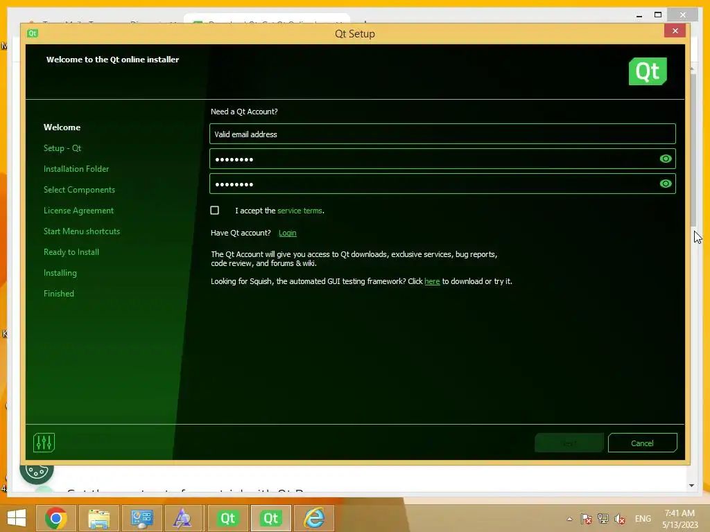Screen dimensions: 710x532
Task: Select the Installing step
Action: pos(60,273)
